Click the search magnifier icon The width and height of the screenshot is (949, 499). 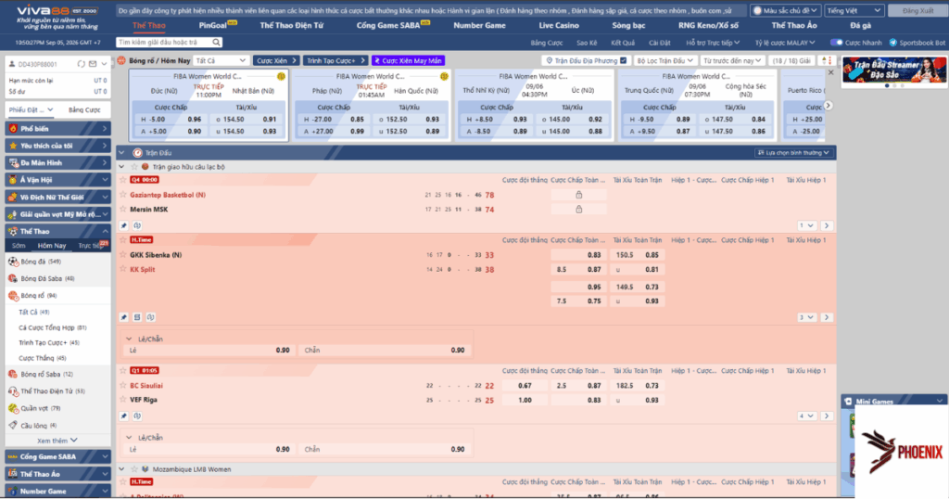tap(216, 43)
